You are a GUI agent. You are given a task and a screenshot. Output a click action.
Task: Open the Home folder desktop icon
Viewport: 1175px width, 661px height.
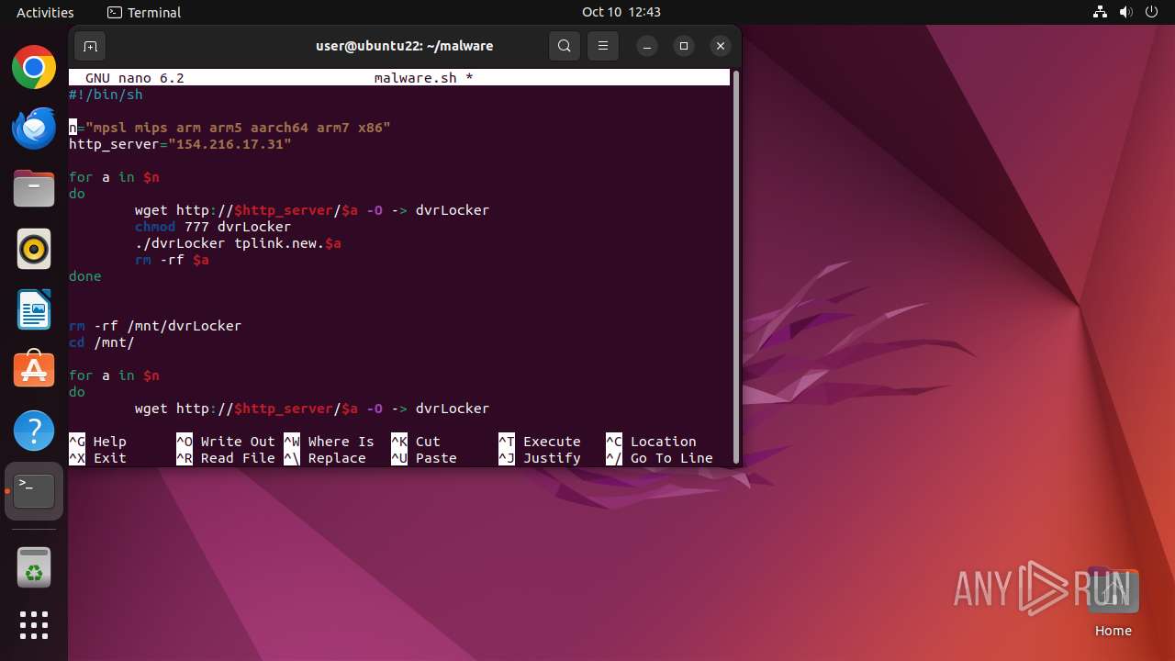[1113, 603]
